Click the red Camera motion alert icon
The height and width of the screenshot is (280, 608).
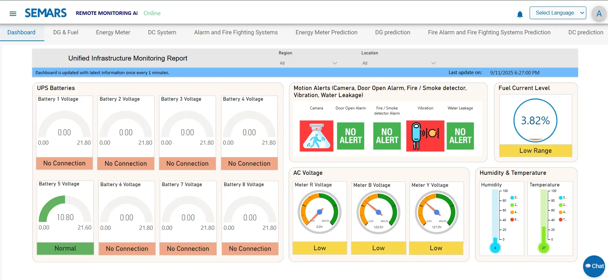pos(316,136)
